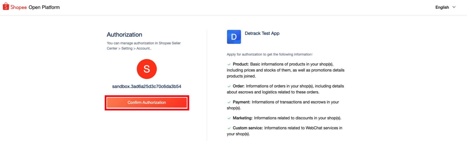Click the red S account avatar
Screen dimensions: 467x149
(x=147, y=69)
